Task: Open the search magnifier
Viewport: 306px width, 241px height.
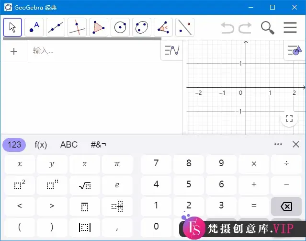Action: pos(268,28)
